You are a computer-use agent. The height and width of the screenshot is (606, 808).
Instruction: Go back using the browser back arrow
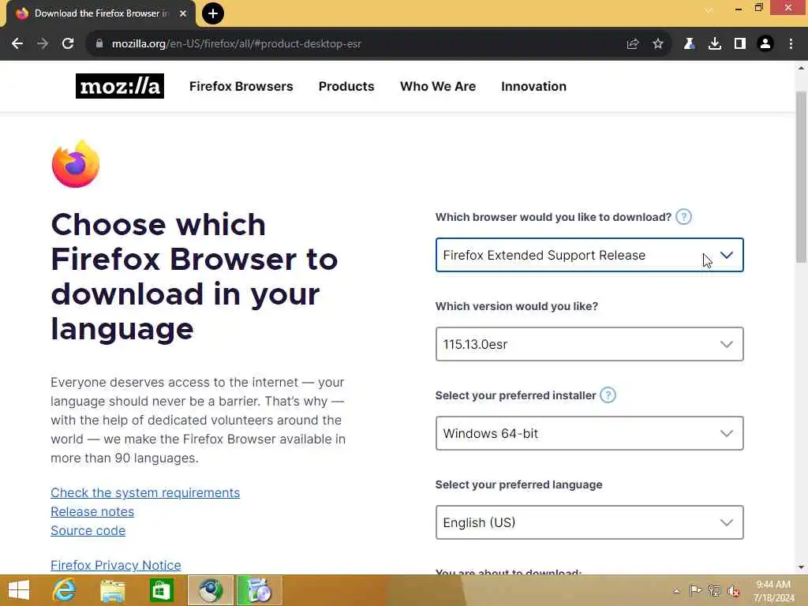[x=17, y=44]
